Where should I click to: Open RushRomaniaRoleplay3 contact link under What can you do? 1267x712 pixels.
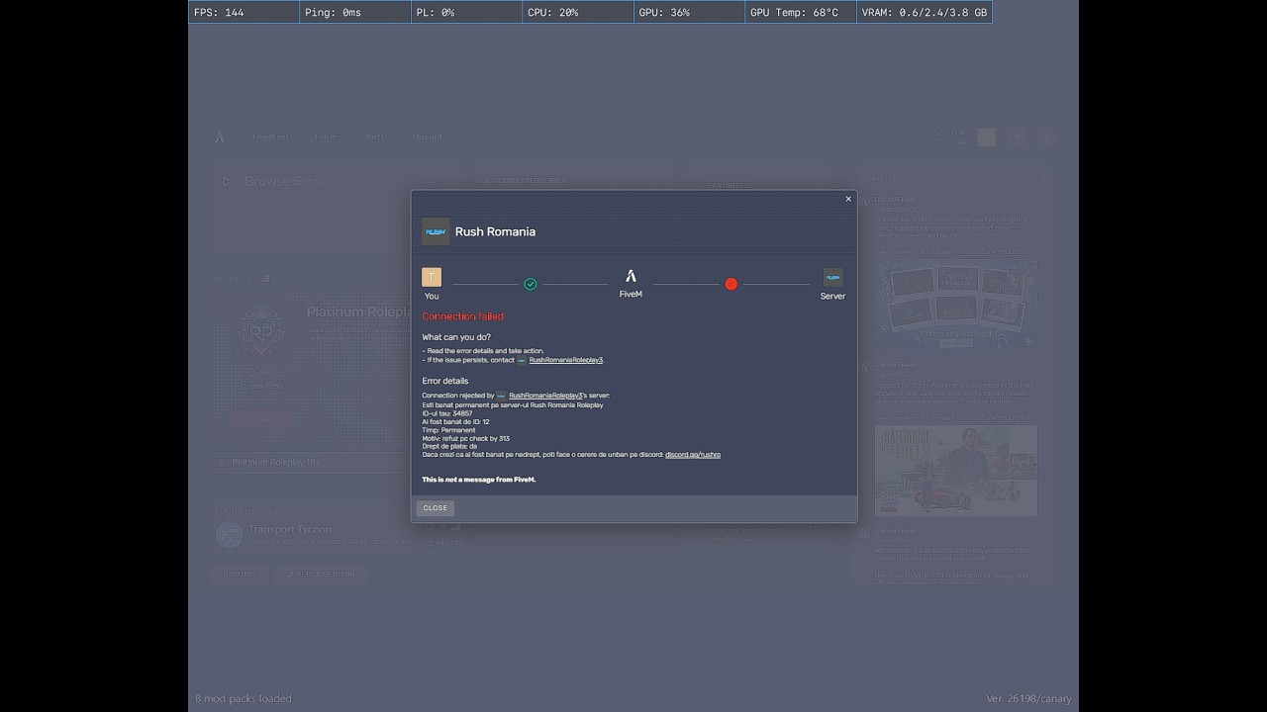pos(566,360)
